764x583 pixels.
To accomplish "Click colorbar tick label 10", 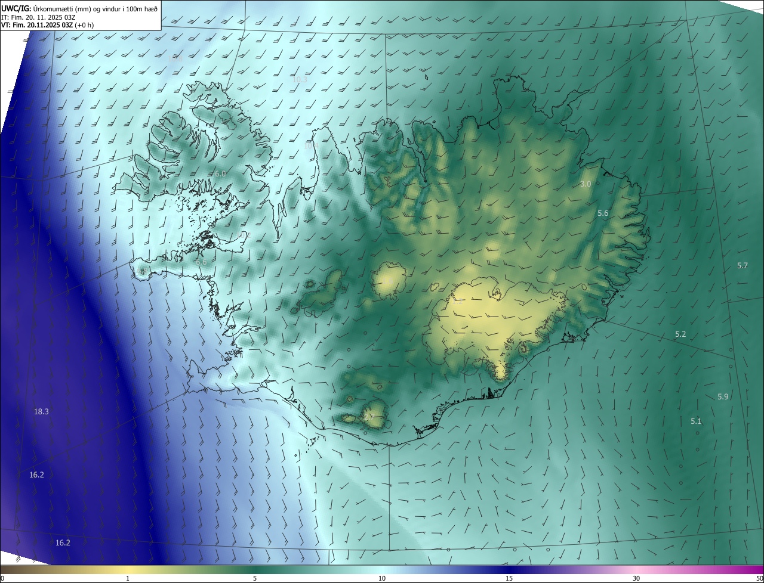I will (x=382, y=578).
